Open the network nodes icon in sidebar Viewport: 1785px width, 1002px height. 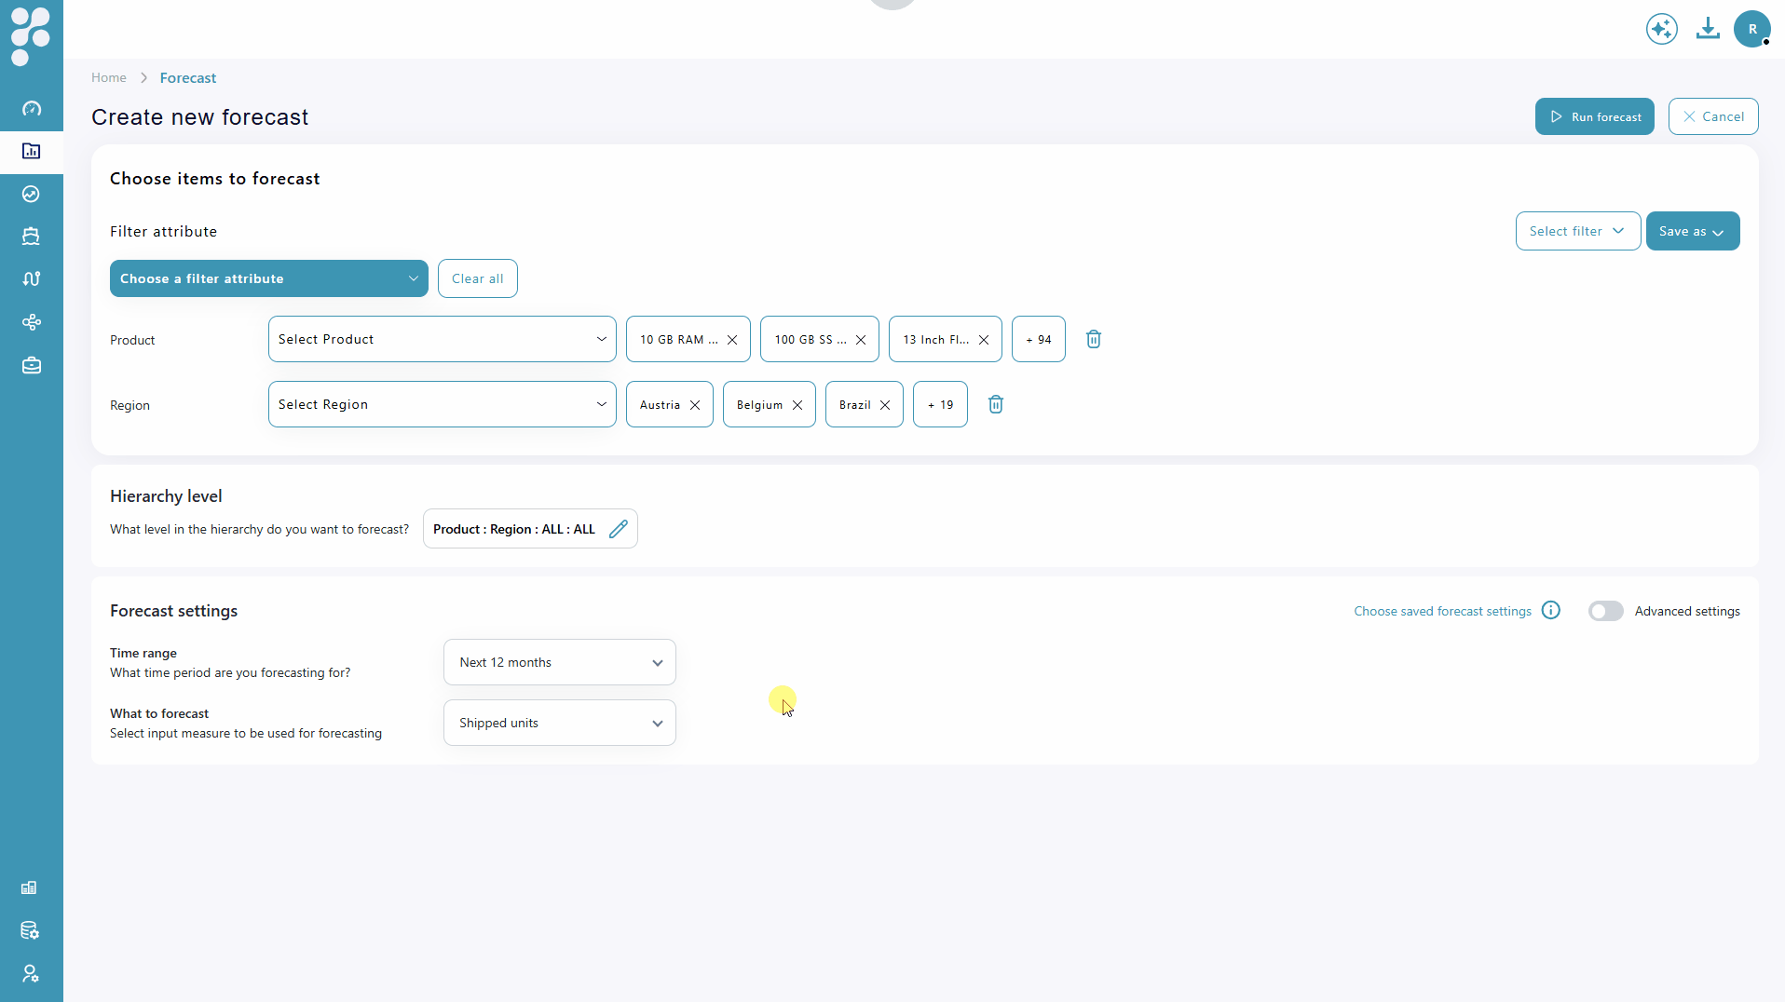click(32, 322)
